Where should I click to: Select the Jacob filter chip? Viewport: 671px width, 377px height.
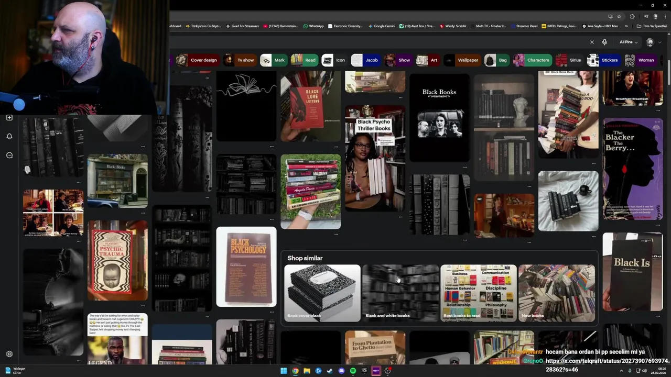[x=365, y=60]
